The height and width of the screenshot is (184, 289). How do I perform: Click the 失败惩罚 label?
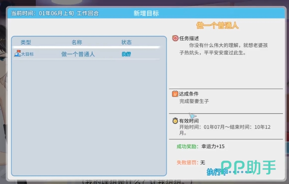click(x=188, y=162)
